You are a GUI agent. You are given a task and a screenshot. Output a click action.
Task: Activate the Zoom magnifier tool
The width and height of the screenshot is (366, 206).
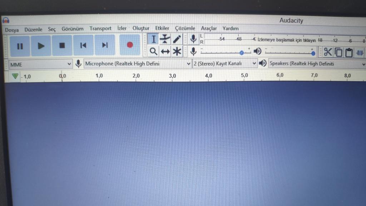[153, 51]
